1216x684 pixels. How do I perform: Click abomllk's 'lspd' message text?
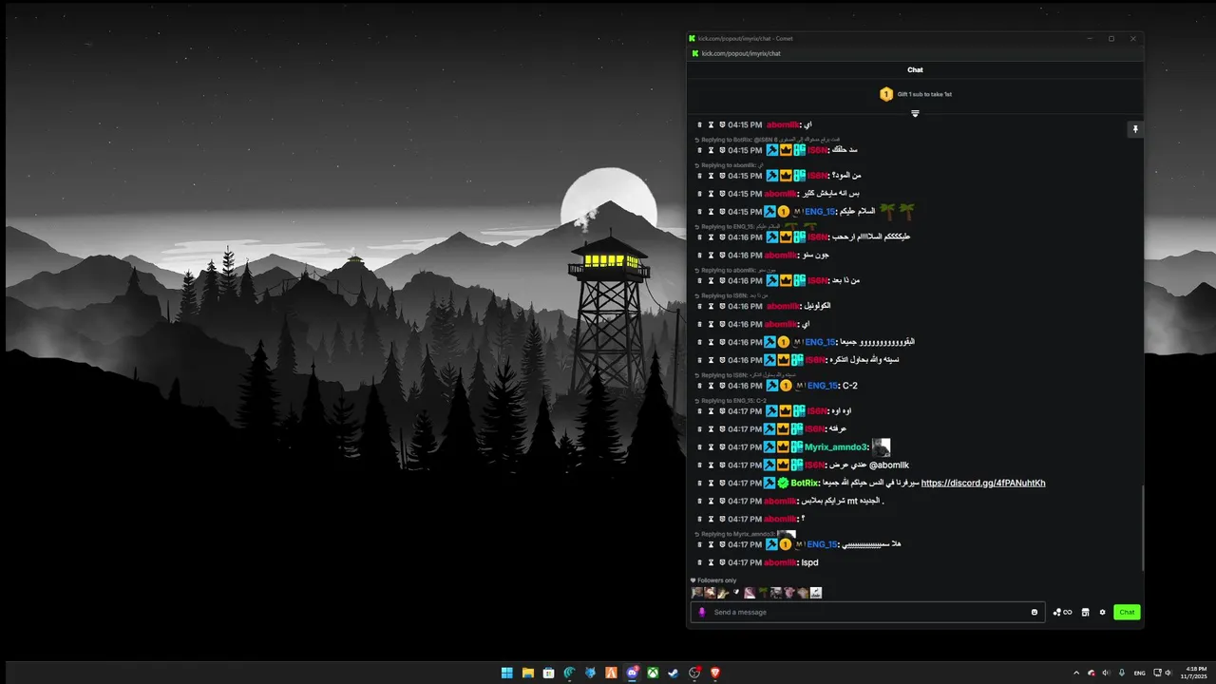tap(809, 562)
